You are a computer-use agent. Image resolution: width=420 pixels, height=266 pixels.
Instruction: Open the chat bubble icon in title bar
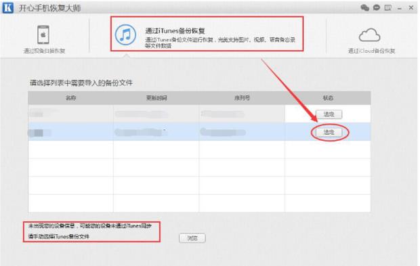377,7
